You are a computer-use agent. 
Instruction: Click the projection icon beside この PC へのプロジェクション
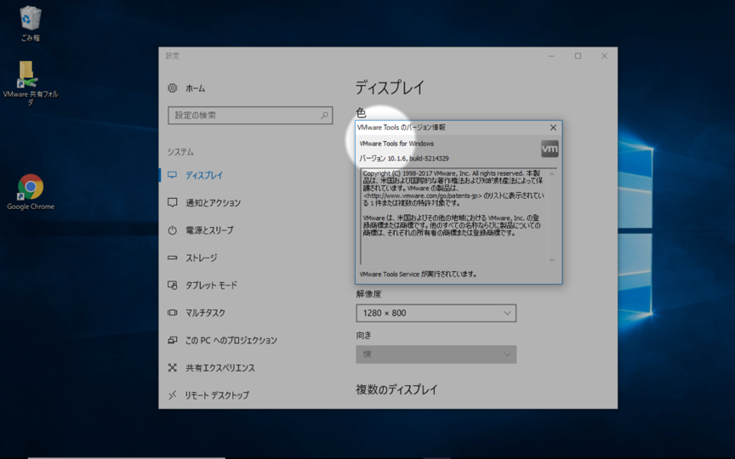pos(173,340)
